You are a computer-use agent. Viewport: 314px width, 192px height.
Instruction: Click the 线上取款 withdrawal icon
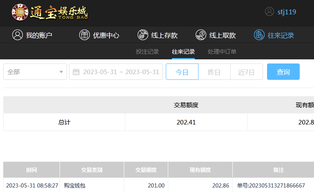pos(200,35)
